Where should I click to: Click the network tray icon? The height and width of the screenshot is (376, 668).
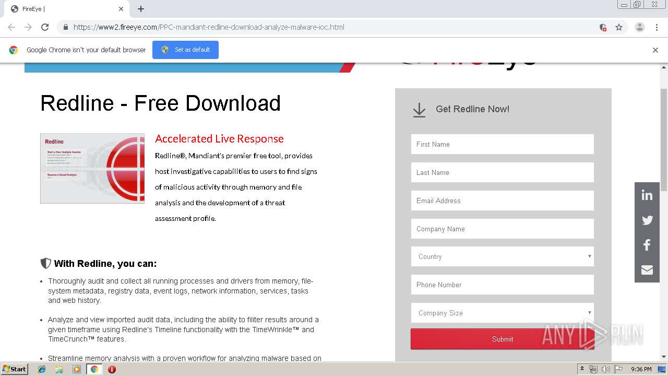point(593,369)
